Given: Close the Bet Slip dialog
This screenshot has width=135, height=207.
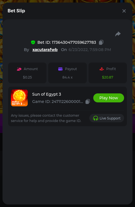Looking at the screenshot, I should tap(124, 11).
